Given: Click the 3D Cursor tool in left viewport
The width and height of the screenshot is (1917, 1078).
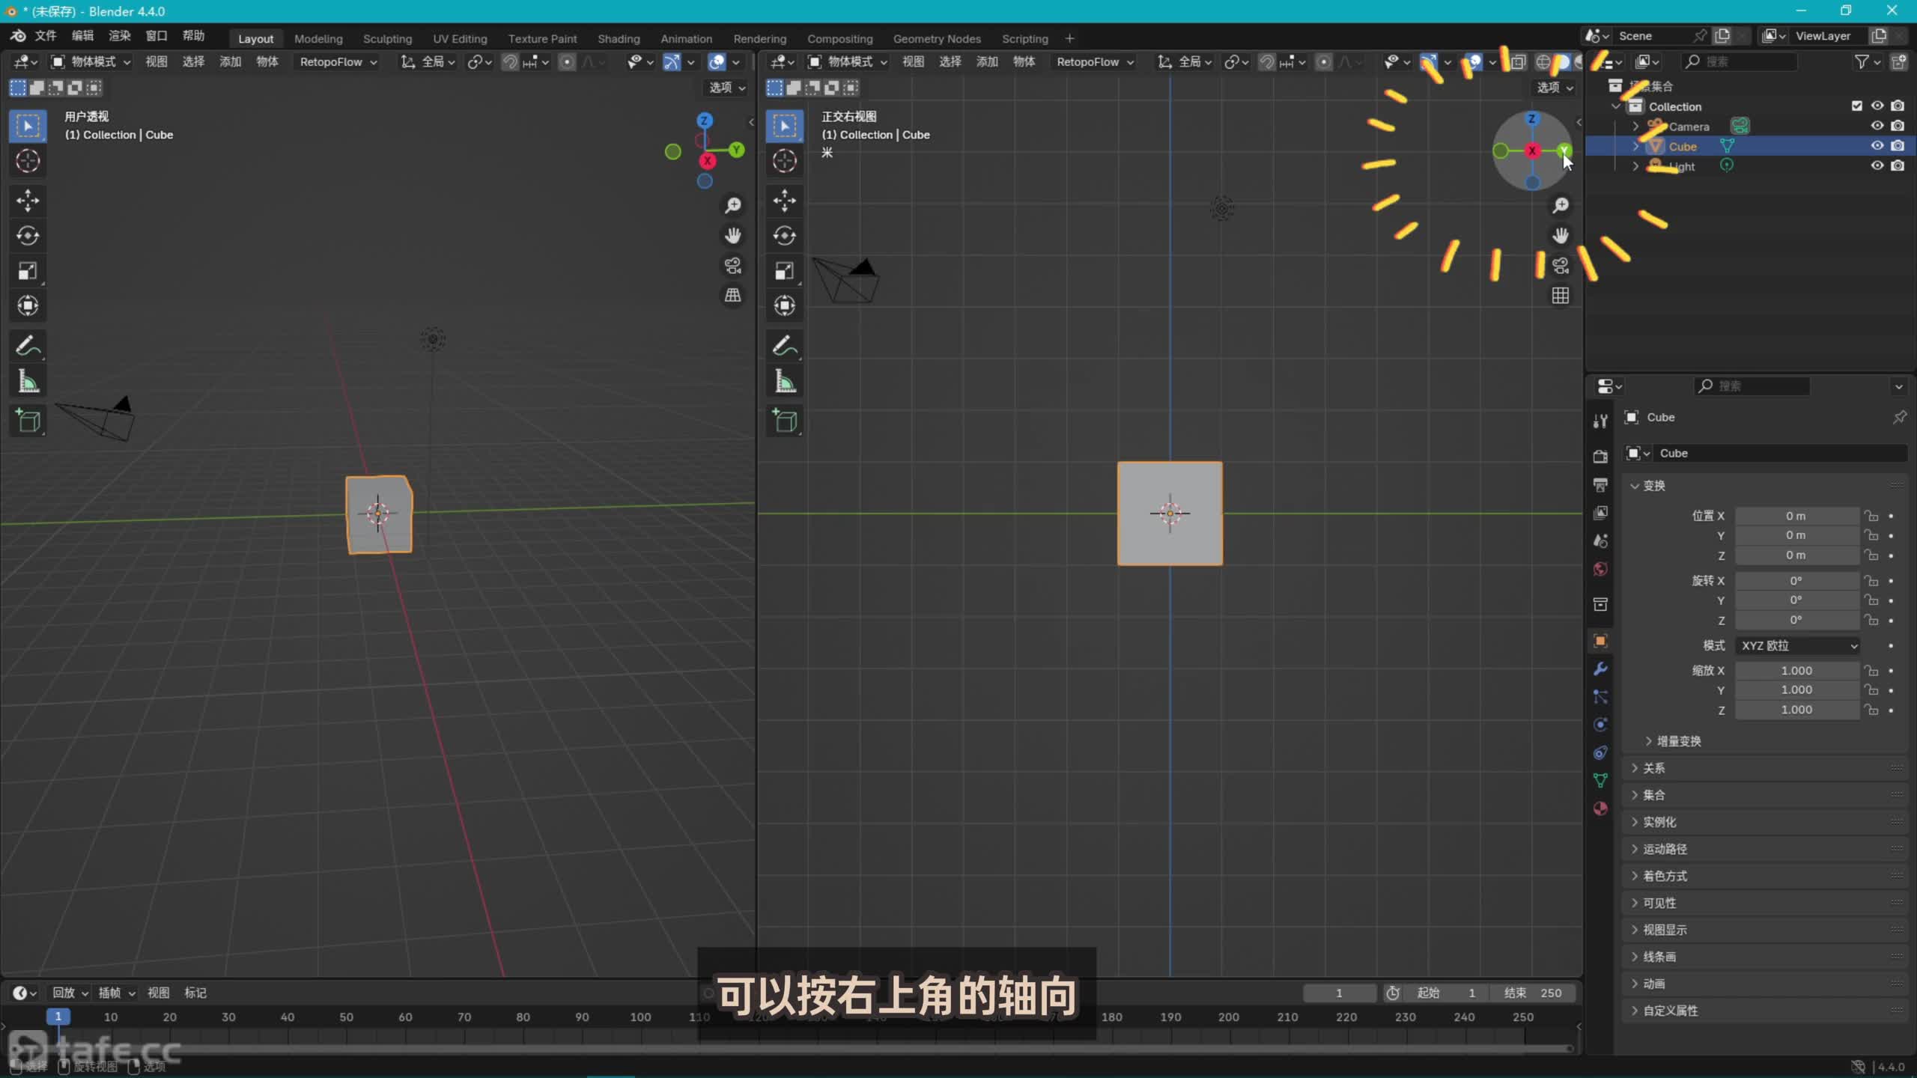Looking at the screenshot, I should [x=28, y=161].
